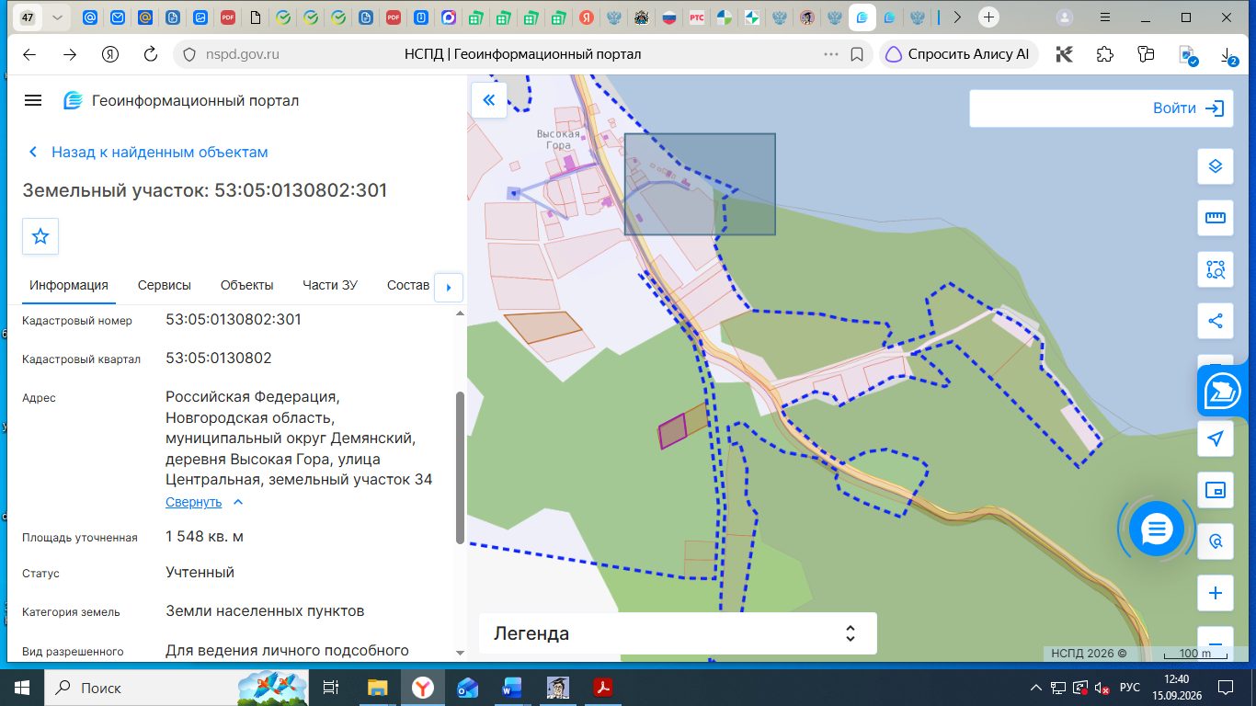Open browser extensions puzzle icon

(1105, 54)
